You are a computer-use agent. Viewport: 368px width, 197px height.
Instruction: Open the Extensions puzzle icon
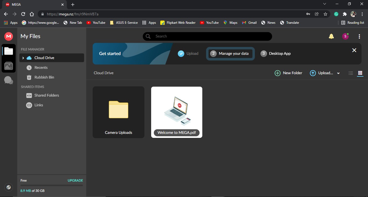[345, 14]
